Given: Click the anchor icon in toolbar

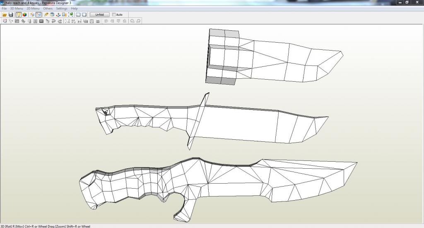Looking at the screenshot, I should click(58, 15).
